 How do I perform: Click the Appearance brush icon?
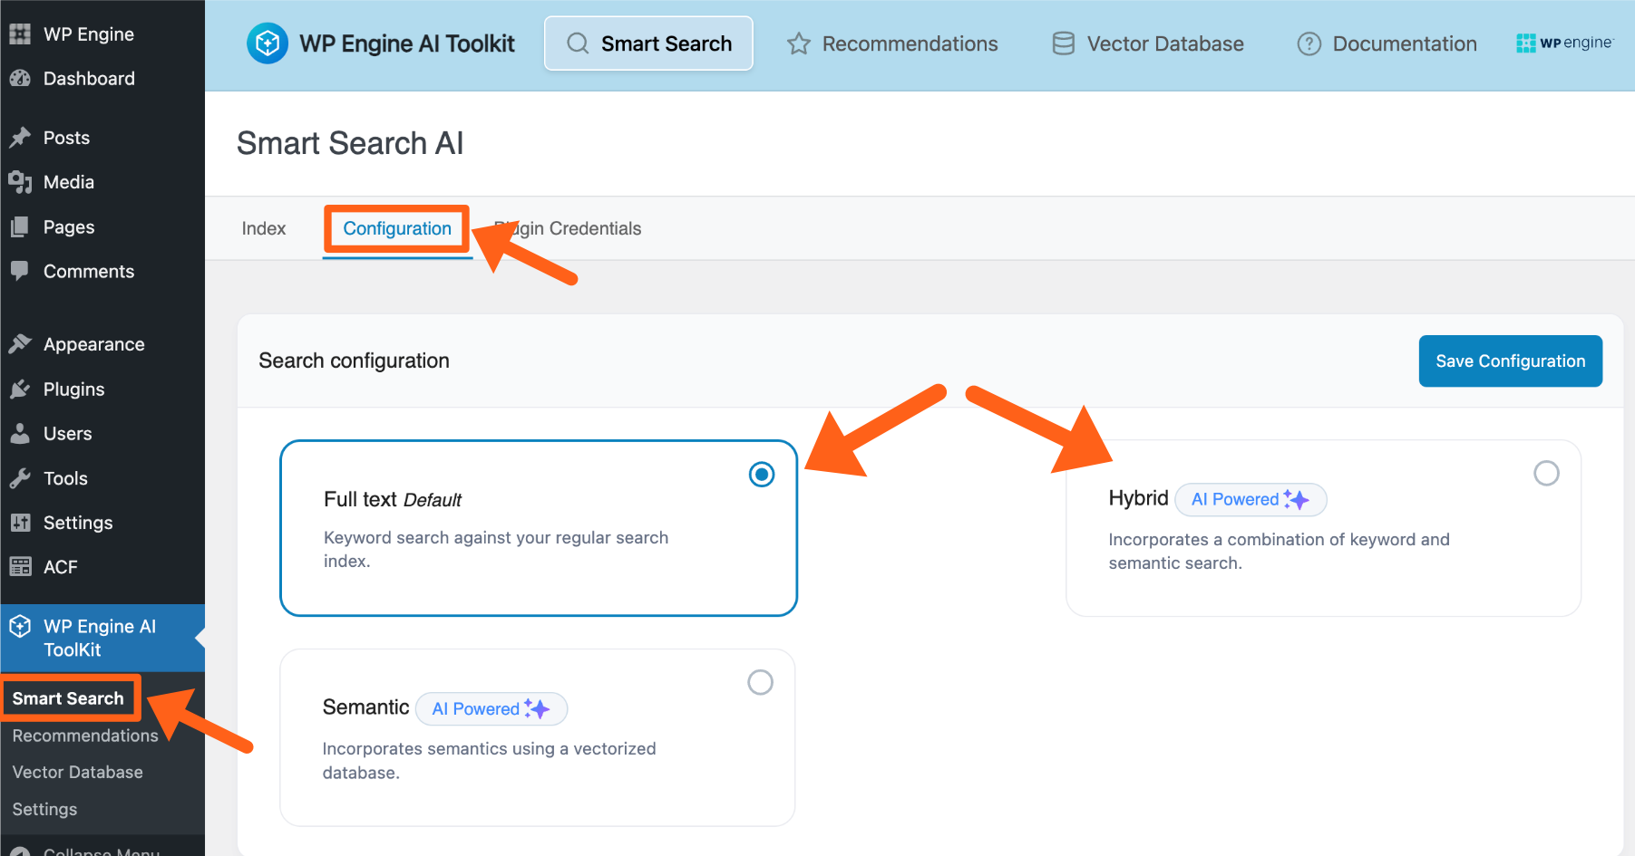tap(20, 344)
